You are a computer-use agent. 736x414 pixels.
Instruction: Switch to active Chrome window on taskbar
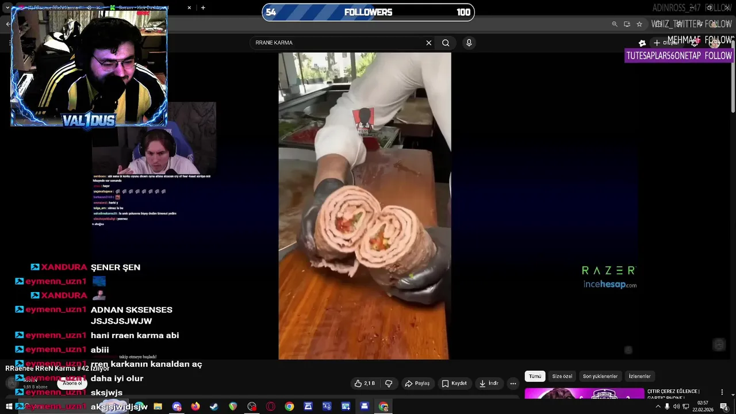pos(384,407)
